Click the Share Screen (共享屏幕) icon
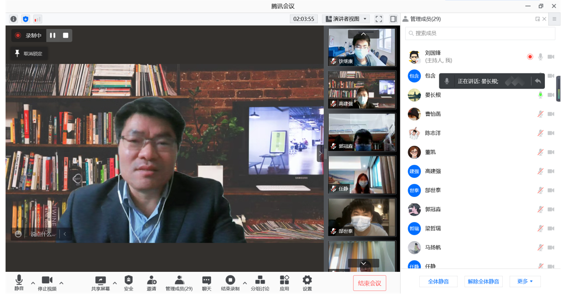564x294 pixels. [101, 281]
